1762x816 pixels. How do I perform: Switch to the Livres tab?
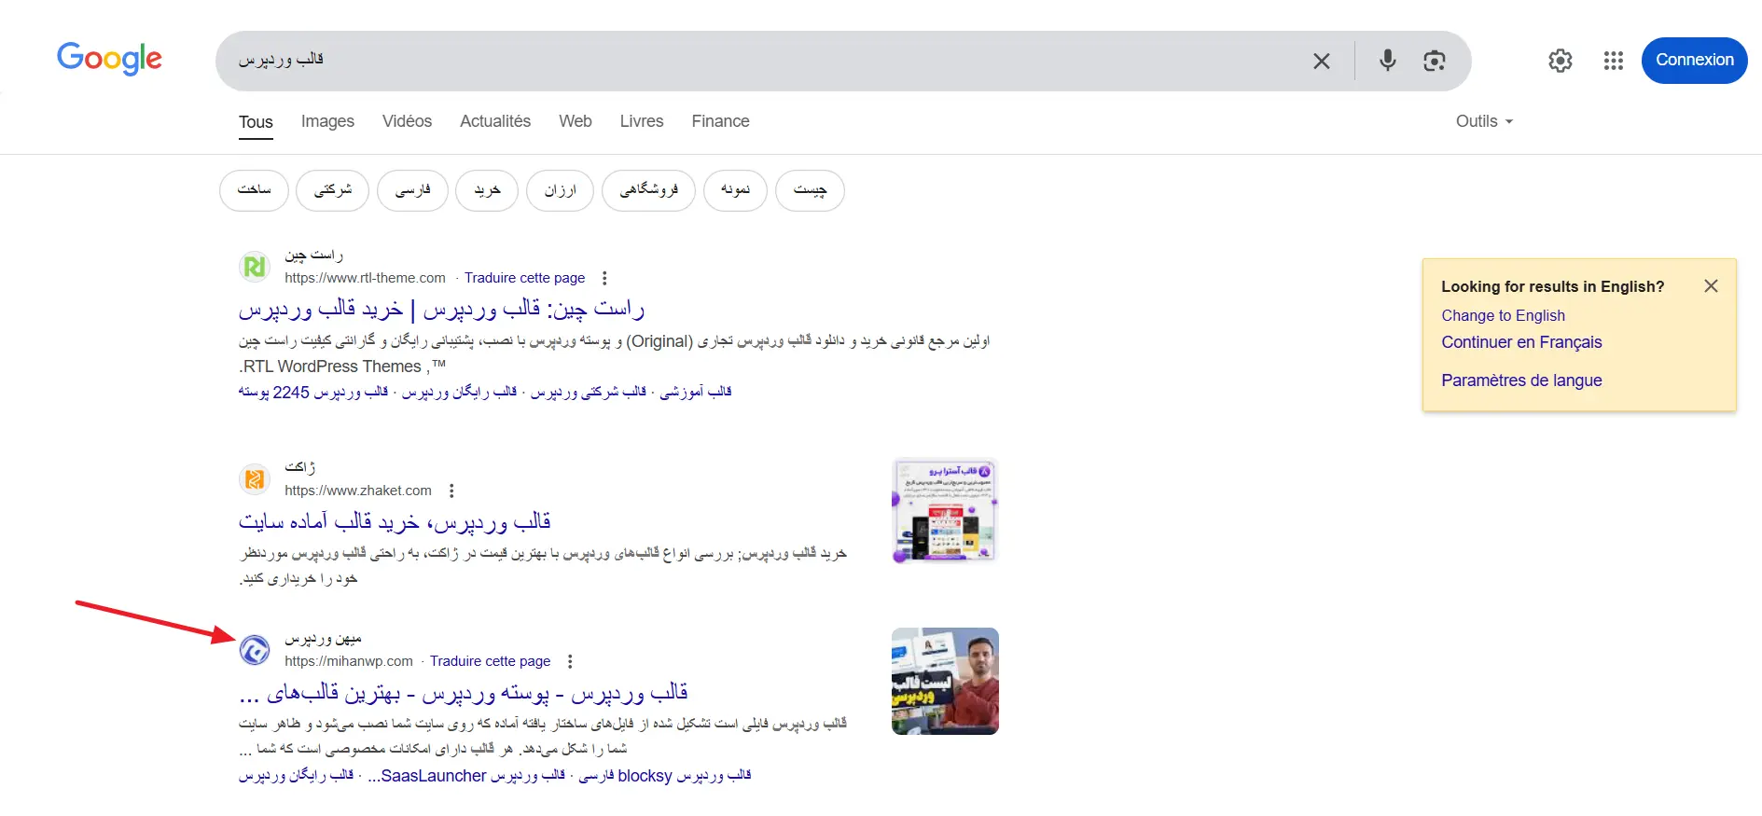pyautogui.click(x=642, y=121)
